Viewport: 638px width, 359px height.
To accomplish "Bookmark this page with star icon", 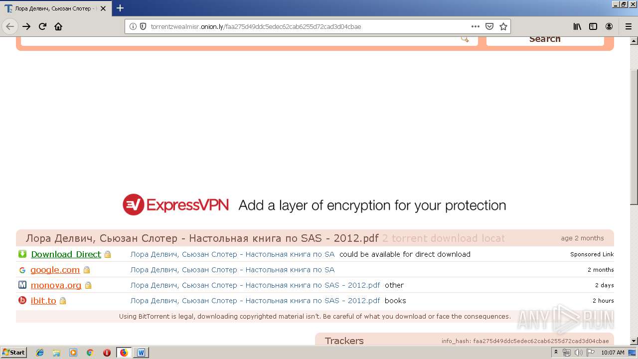I will click(x=503, y=26).
